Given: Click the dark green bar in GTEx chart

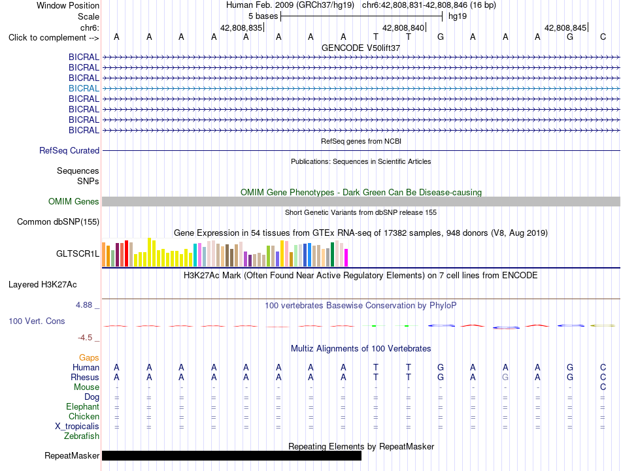Looking at the screenshot, I should 332,255.
